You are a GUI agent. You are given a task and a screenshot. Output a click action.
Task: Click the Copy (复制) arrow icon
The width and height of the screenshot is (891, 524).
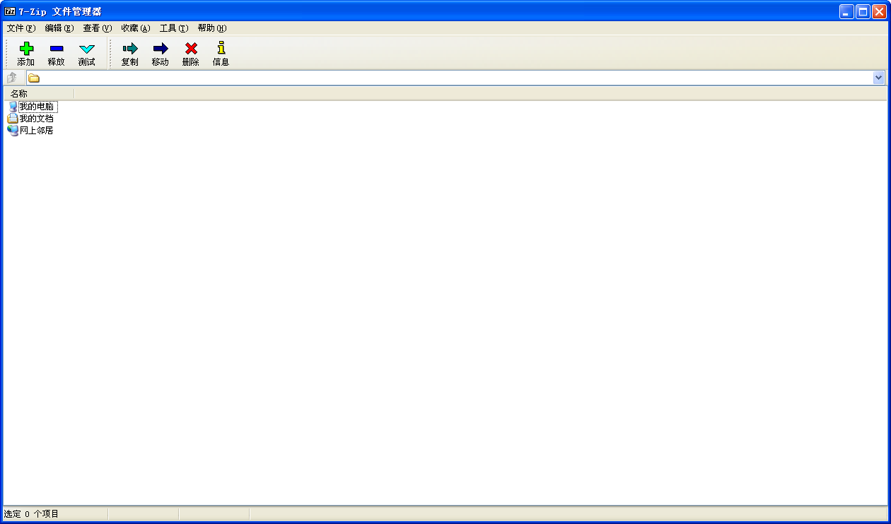[130, 49]
